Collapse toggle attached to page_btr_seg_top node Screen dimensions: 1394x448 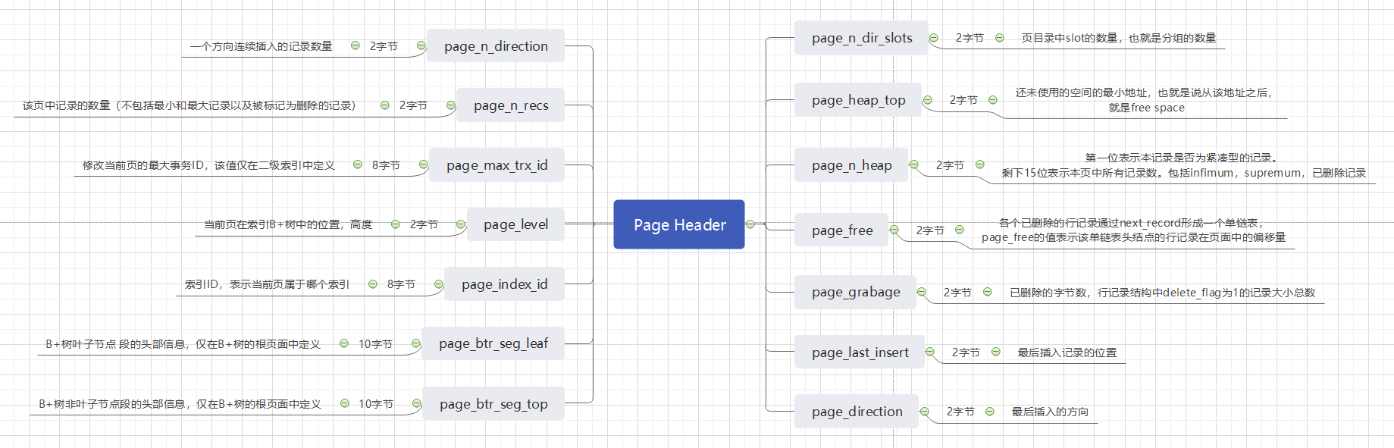point(416,403)
